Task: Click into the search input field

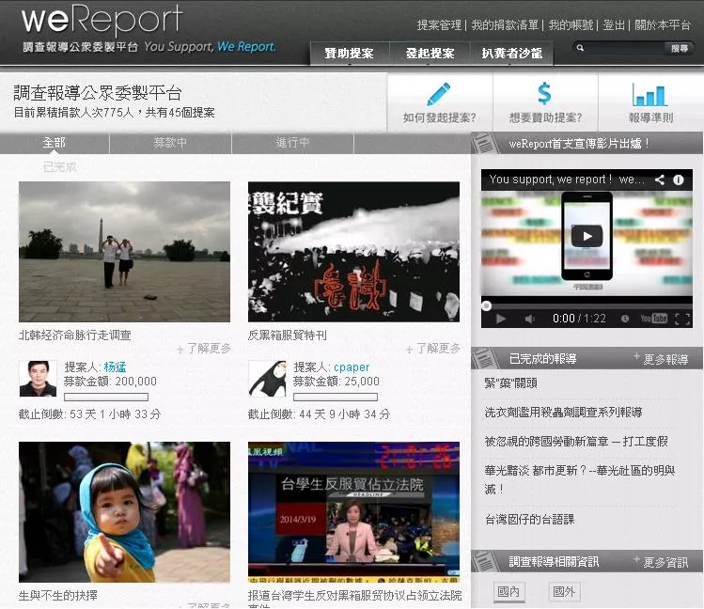Action: pos(624,48)
